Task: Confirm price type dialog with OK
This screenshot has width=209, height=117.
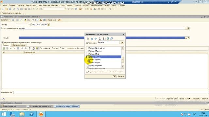Action: [114, 76]
